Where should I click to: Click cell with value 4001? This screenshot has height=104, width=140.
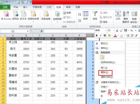79,62
